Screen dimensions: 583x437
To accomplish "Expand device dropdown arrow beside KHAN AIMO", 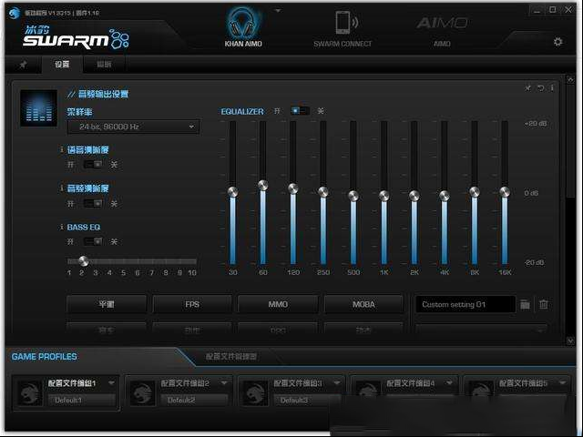I will tap(278, 11).
